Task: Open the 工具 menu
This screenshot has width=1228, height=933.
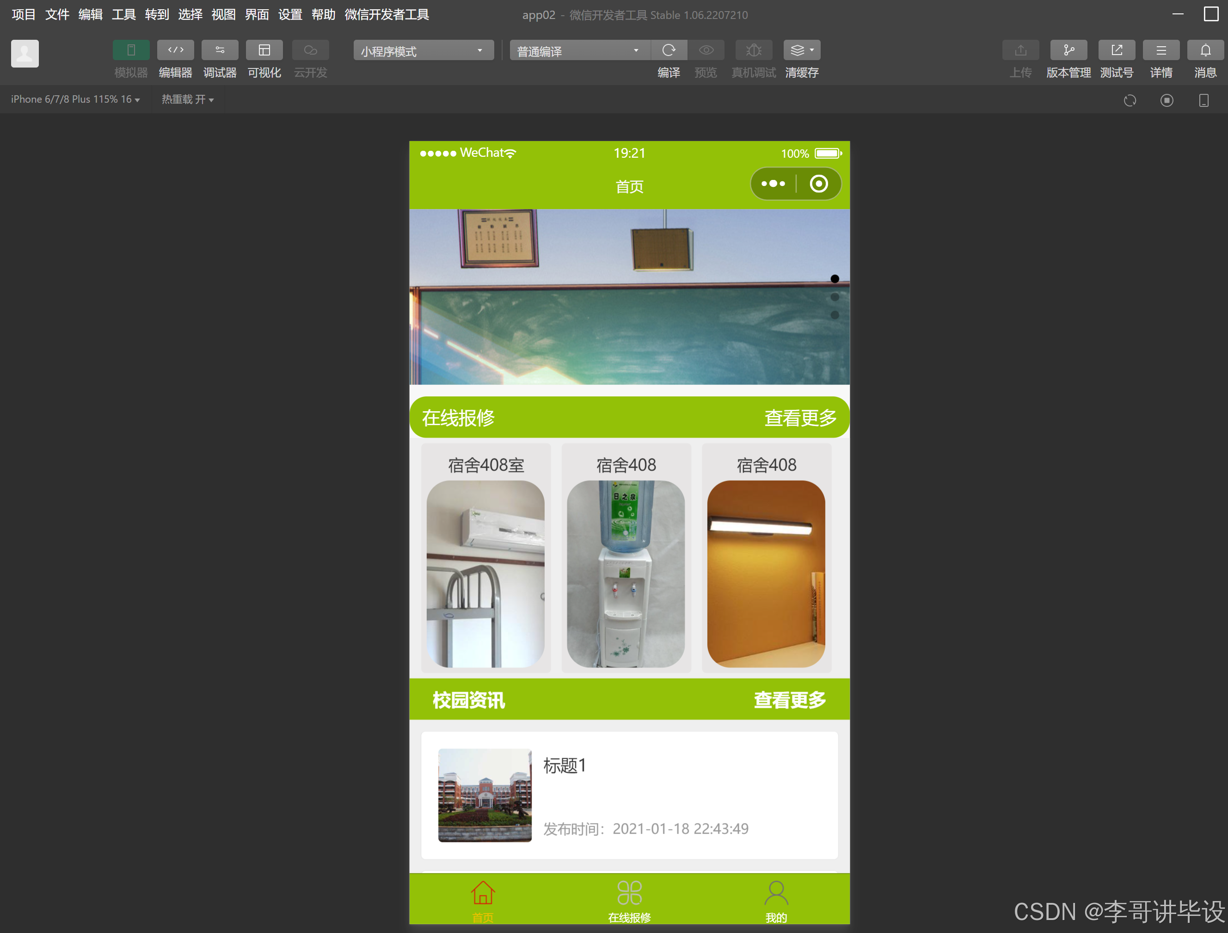Action: pos(123,14)
